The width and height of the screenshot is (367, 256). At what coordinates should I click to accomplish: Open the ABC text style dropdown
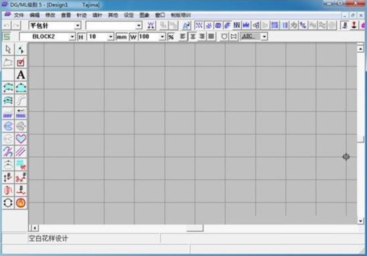coord(264,37)
